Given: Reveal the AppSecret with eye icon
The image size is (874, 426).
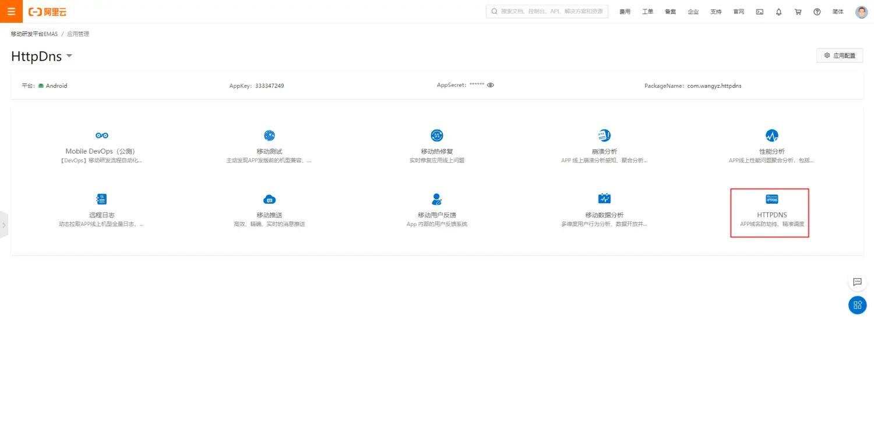Looking at the screenshot, I should [491, 85].
